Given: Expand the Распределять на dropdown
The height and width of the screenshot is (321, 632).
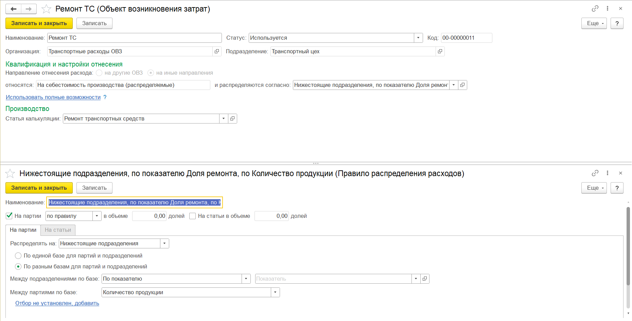Looking at the screenshot, I should click(164, 243).
